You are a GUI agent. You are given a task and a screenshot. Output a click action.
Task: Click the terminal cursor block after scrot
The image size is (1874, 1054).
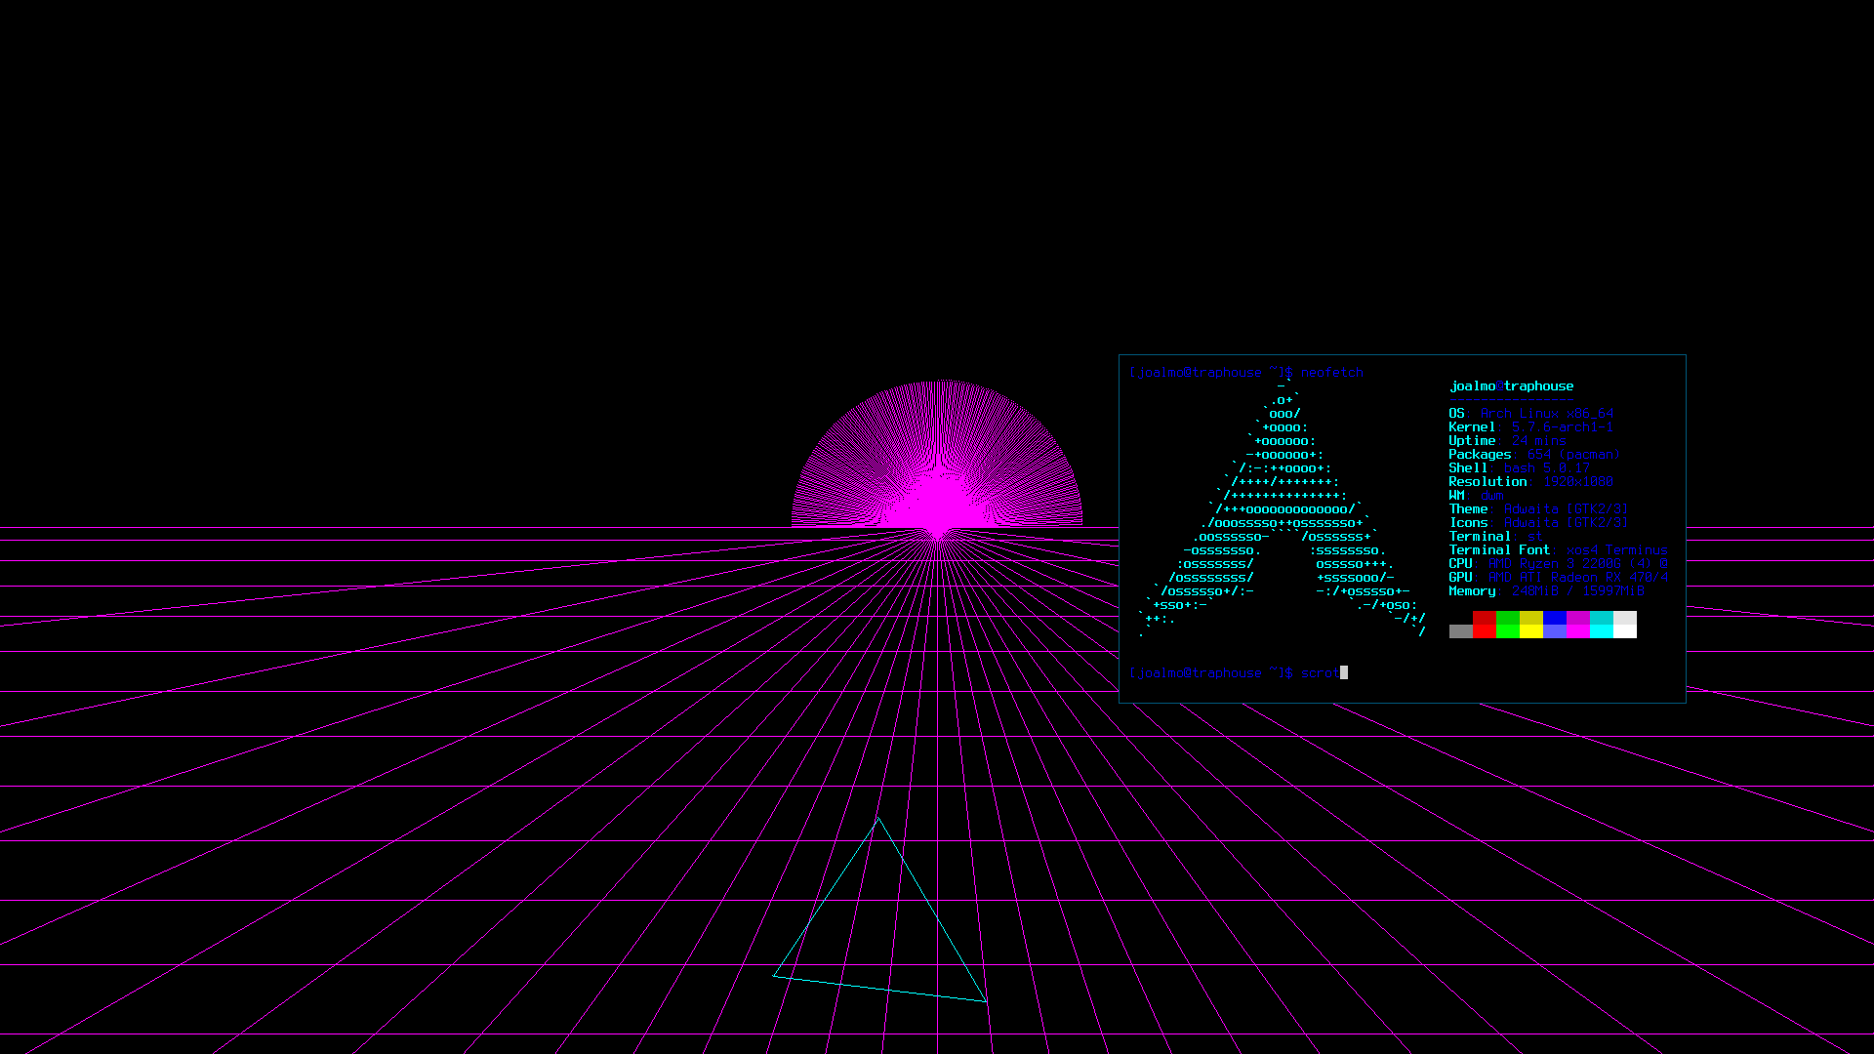1344,672
